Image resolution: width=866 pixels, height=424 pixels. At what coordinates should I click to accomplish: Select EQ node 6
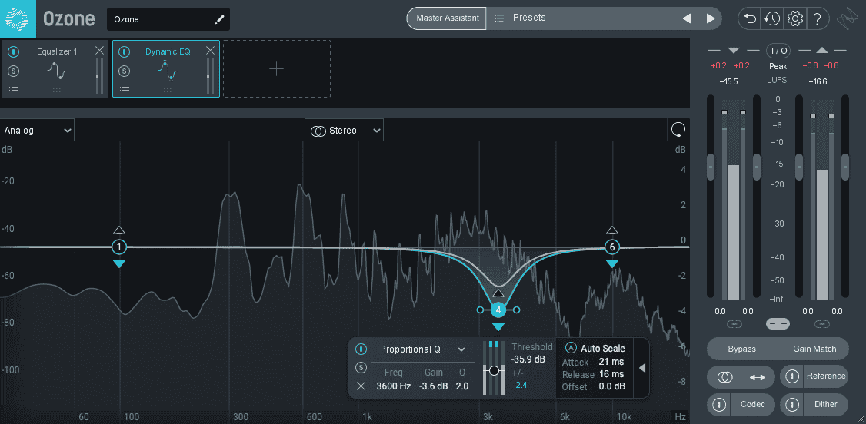click(611, 247)
